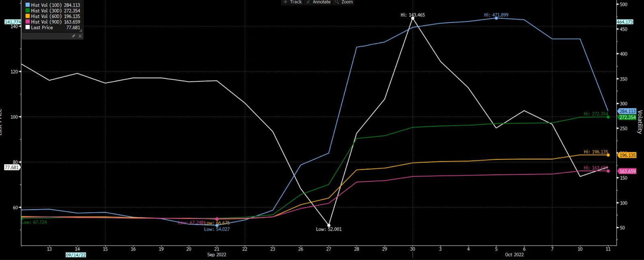Click the orange end marker labeled Hi: 196.135
Image resolution: width=644 pixels, height=260 pixels.
[x=608, y=155]
